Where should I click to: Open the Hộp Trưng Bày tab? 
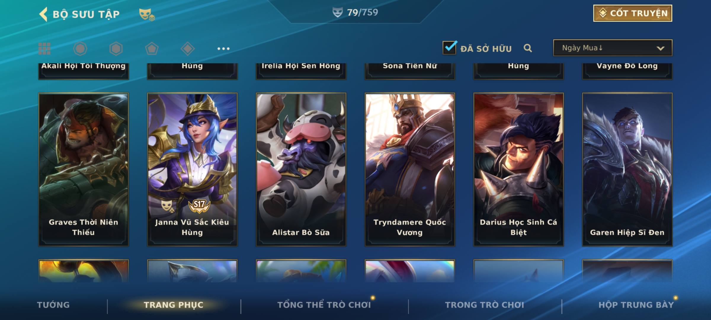636,305
